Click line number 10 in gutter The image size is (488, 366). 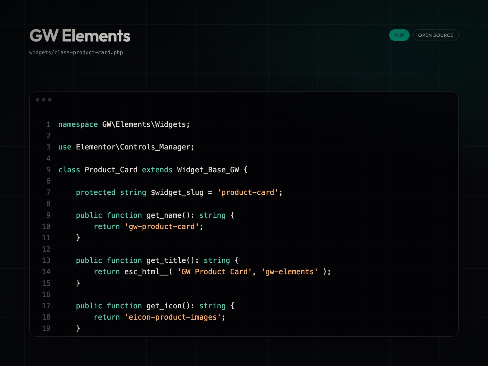[x=46, y=227]
